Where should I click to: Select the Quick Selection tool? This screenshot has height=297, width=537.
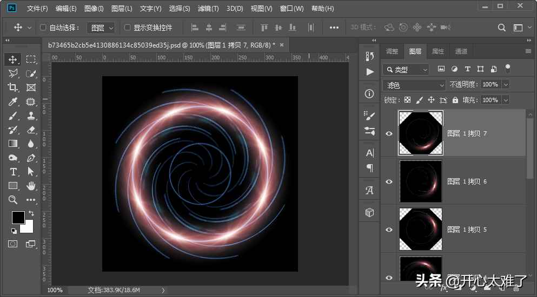point(31,73)
